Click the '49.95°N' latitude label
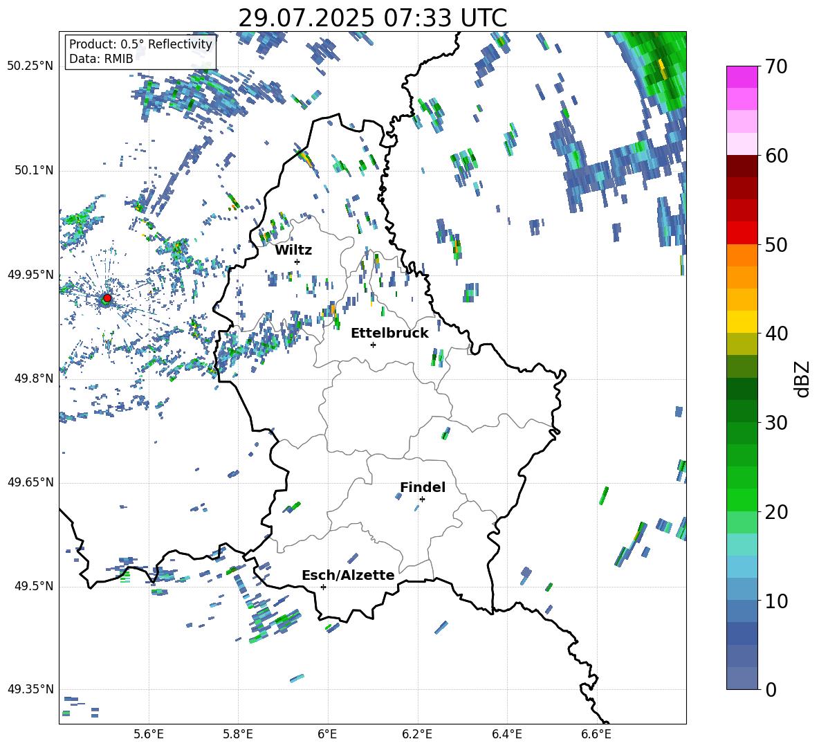This screenshot has height=748, width=819. coord(30,274)
